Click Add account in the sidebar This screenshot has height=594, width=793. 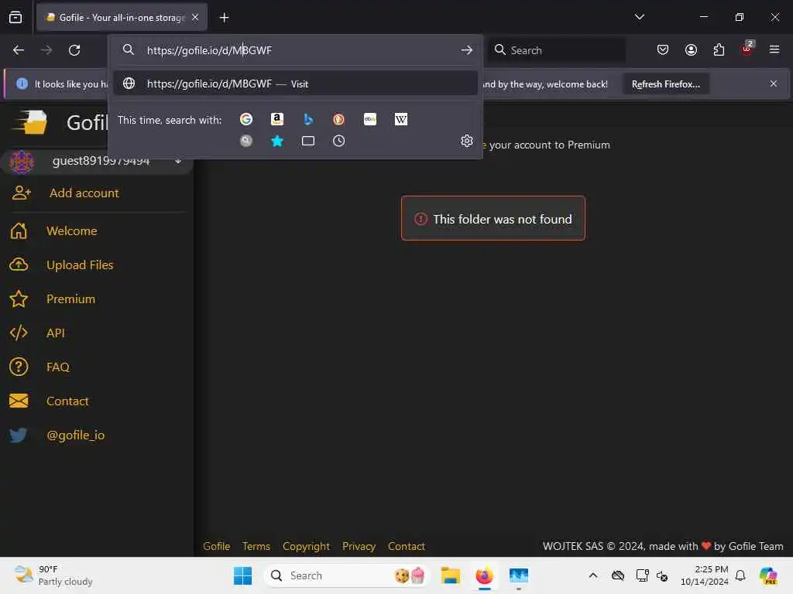[x=84, y=193]
